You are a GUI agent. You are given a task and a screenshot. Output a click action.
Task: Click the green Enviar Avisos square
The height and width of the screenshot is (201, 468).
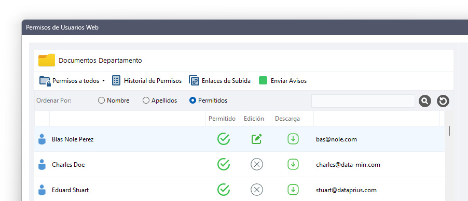click(263, 80)
